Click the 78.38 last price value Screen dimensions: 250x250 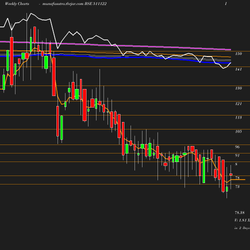239,212
